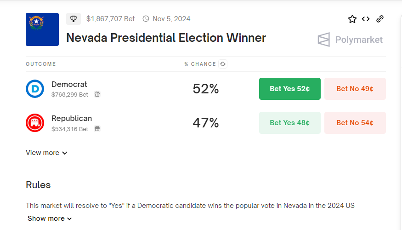
Task: Select the Democrat outcome name
Action: click(69, 84)
